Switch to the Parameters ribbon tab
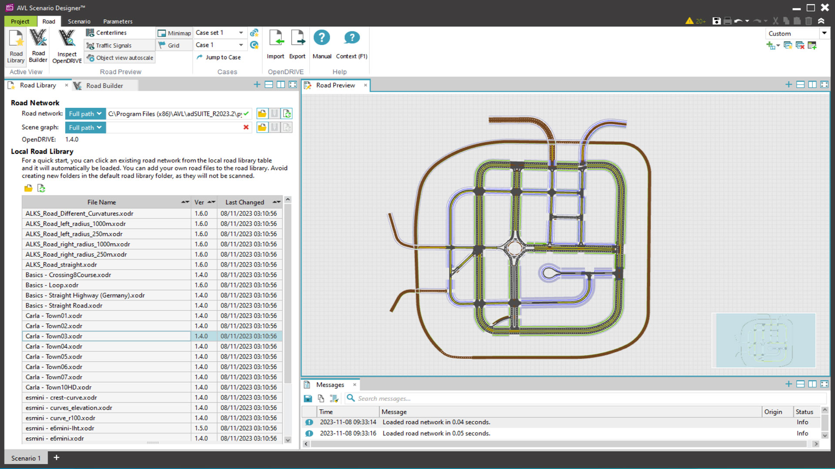The height and width of the screenshot is (469, 835). [x=118, y=21]
